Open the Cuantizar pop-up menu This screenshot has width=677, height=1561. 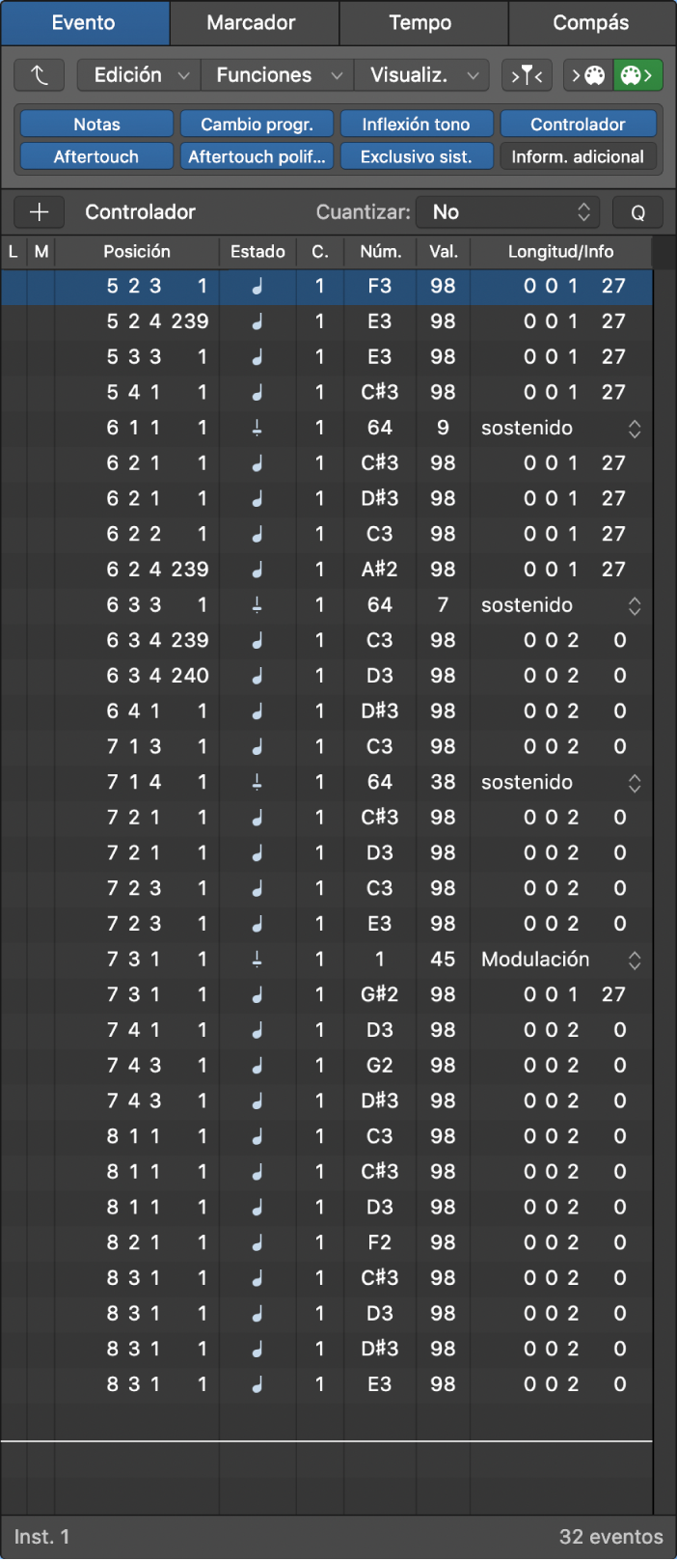pos(508,212)
